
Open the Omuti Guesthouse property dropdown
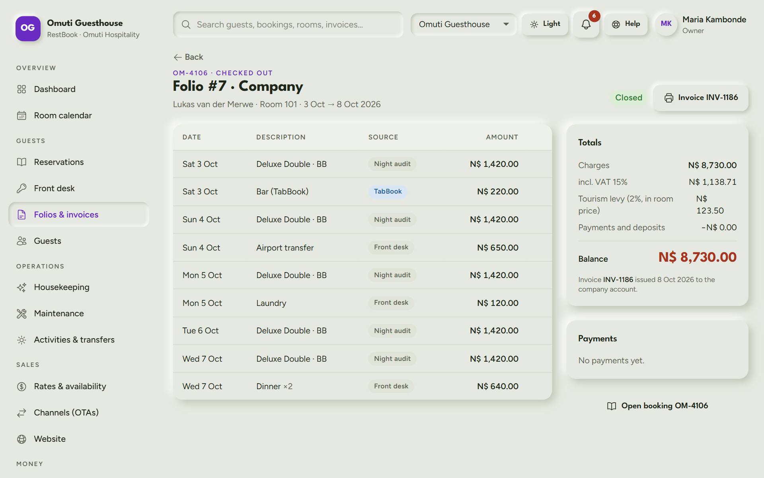click(464, 24)
